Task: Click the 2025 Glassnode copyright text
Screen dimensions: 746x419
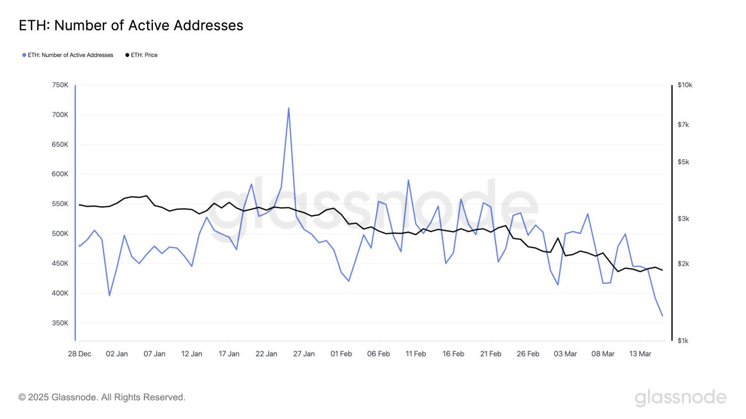Action: (101, 397)
